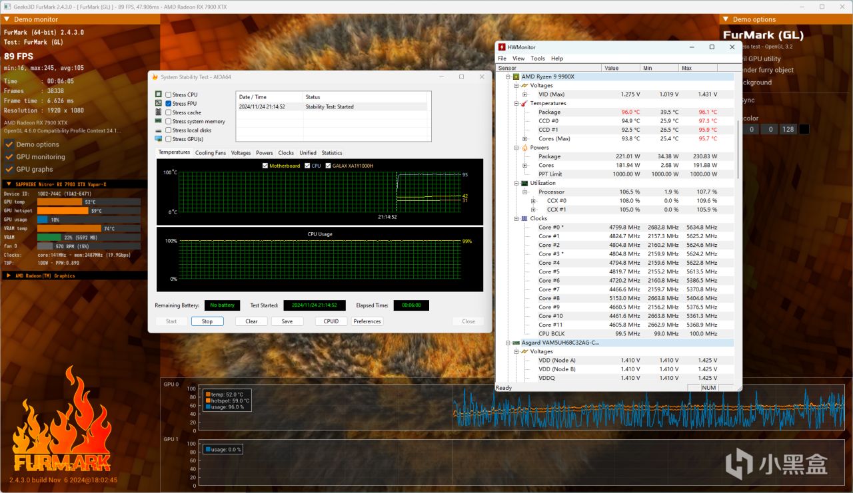The width and height of the screenshot is (853, 493).
Task: Click the Stress cache icon in AIDA64
Action: tap(159, 112)
